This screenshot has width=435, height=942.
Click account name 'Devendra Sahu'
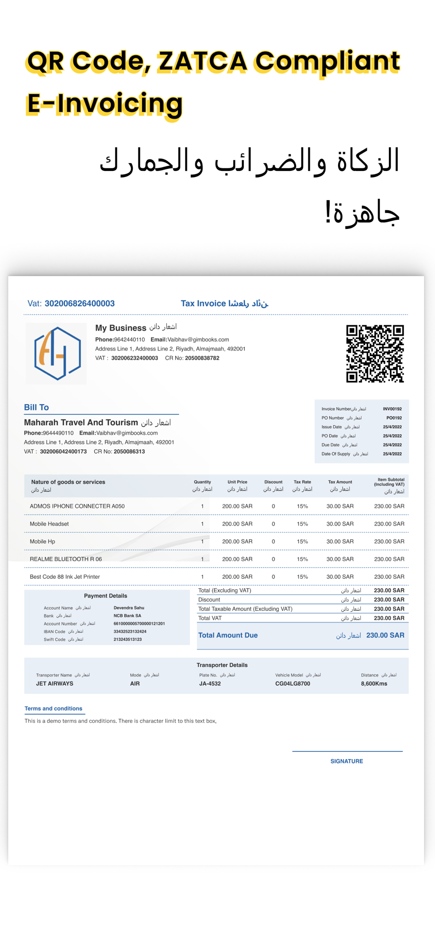coord(129,608)
